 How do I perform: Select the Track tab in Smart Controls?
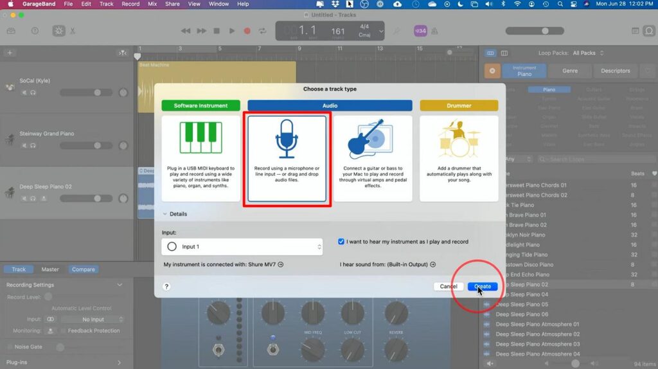[19, 269]
